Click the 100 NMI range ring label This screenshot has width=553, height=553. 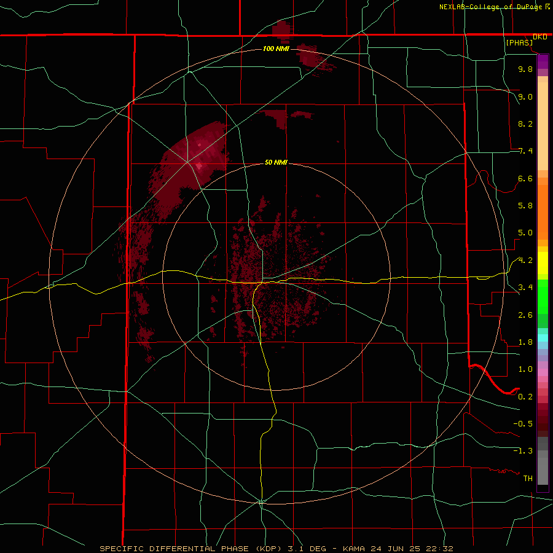tap(276, 49)
